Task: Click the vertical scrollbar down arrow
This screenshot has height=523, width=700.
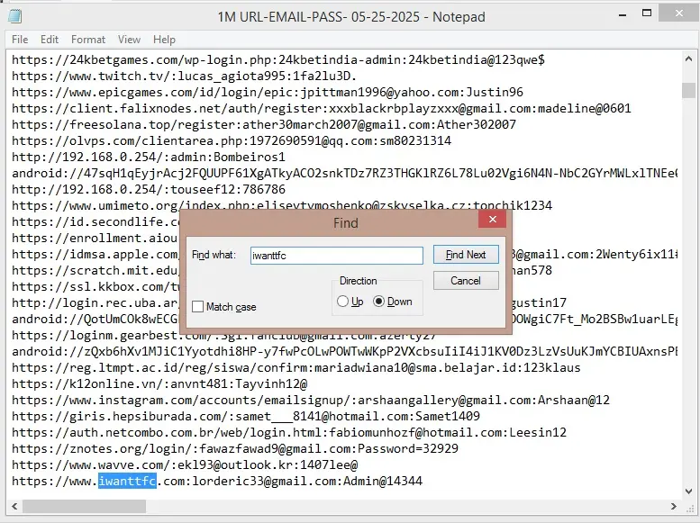Action: coord(688,491)
